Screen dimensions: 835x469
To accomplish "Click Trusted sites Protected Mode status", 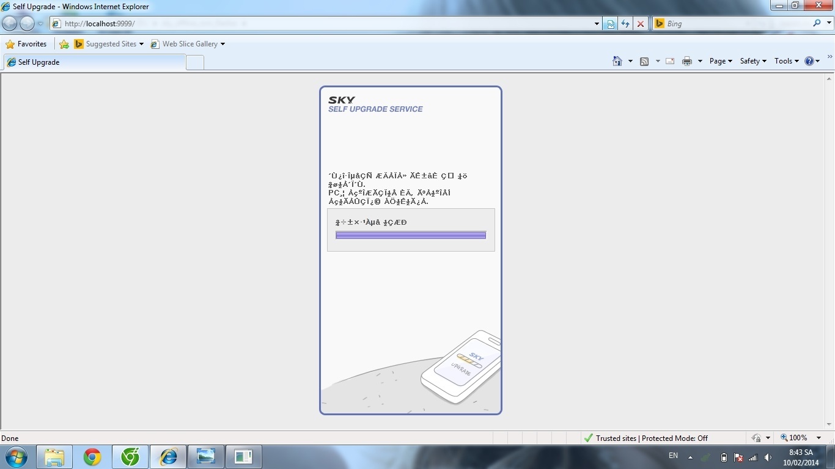I will point(646,438).
